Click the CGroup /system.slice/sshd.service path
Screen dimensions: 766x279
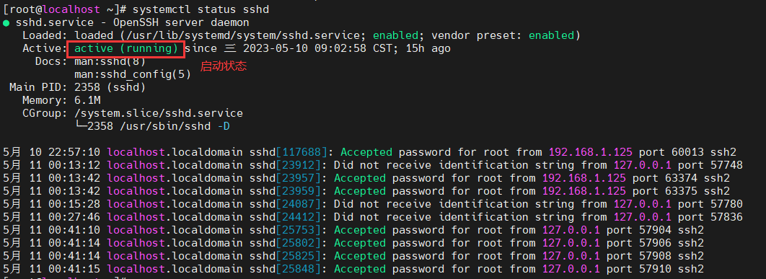tap(158, 113)
